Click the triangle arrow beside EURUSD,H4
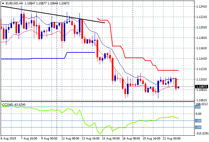Screen dimensions: 209x142 pyautogui.click(x=3, y=3)
